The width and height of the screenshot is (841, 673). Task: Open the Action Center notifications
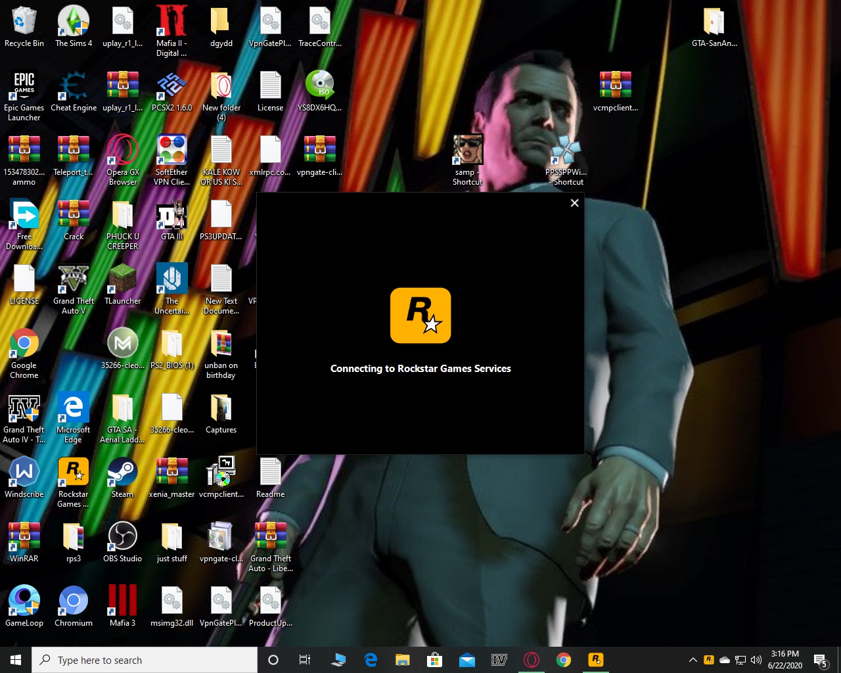point(821,660)
